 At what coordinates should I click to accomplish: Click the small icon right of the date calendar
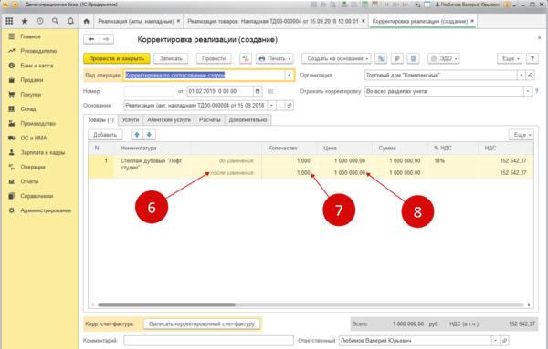point(270,91)
